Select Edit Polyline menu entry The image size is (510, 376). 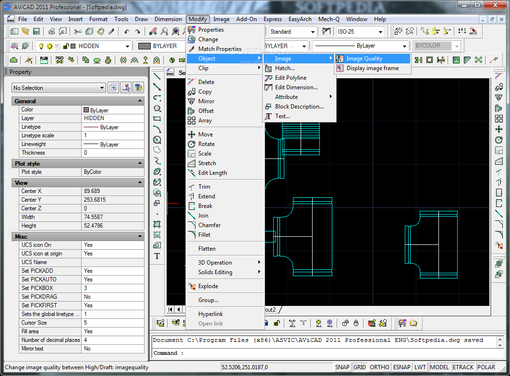[299, 78]
